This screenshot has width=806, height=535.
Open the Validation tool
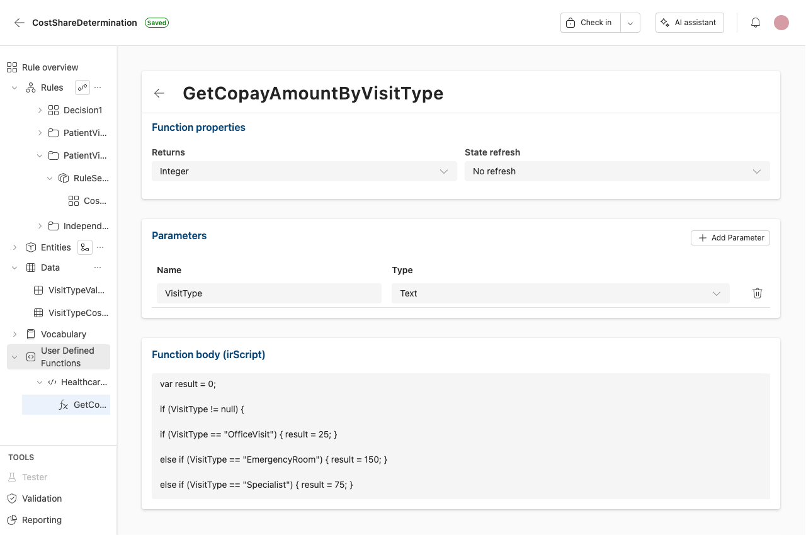[x=40, y=498]
